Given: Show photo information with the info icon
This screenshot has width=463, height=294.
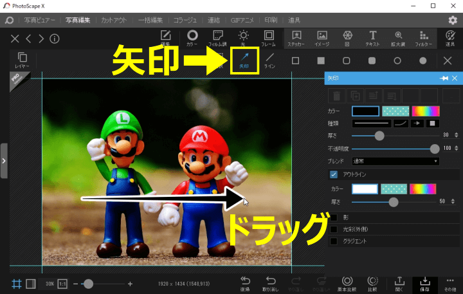Looking at the screenshot, I should point(54,39).
